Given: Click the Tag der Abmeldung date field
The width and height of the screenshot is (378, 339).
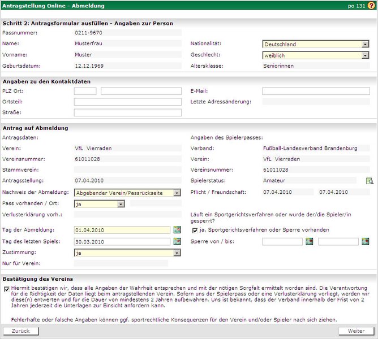Looking at the screenshot, I should (122, 230).
